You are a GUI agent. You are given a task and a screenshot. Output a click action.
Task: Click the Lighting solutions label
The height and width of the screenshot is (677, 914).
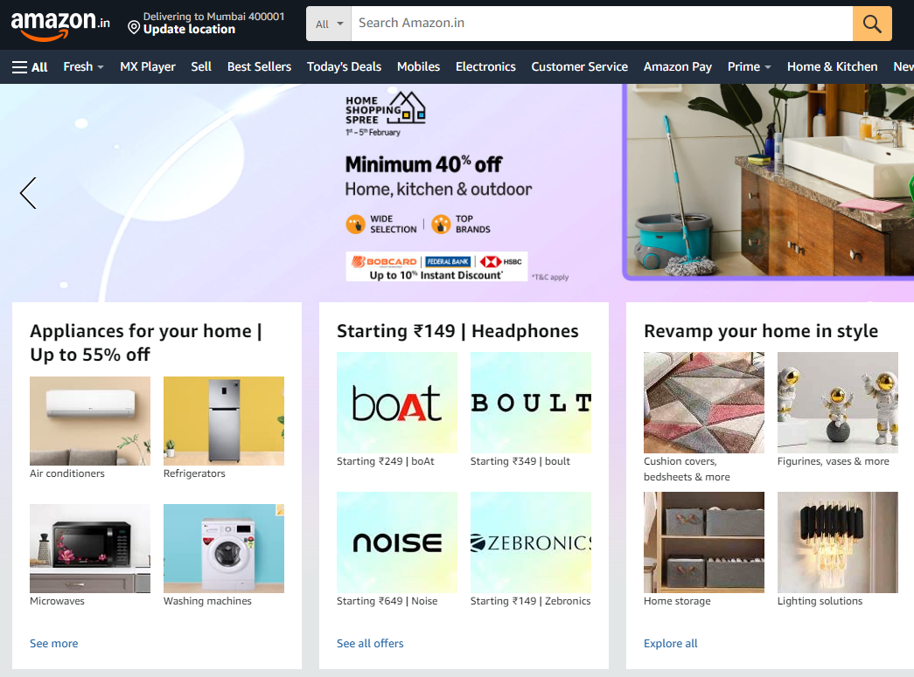coord(820,601)
